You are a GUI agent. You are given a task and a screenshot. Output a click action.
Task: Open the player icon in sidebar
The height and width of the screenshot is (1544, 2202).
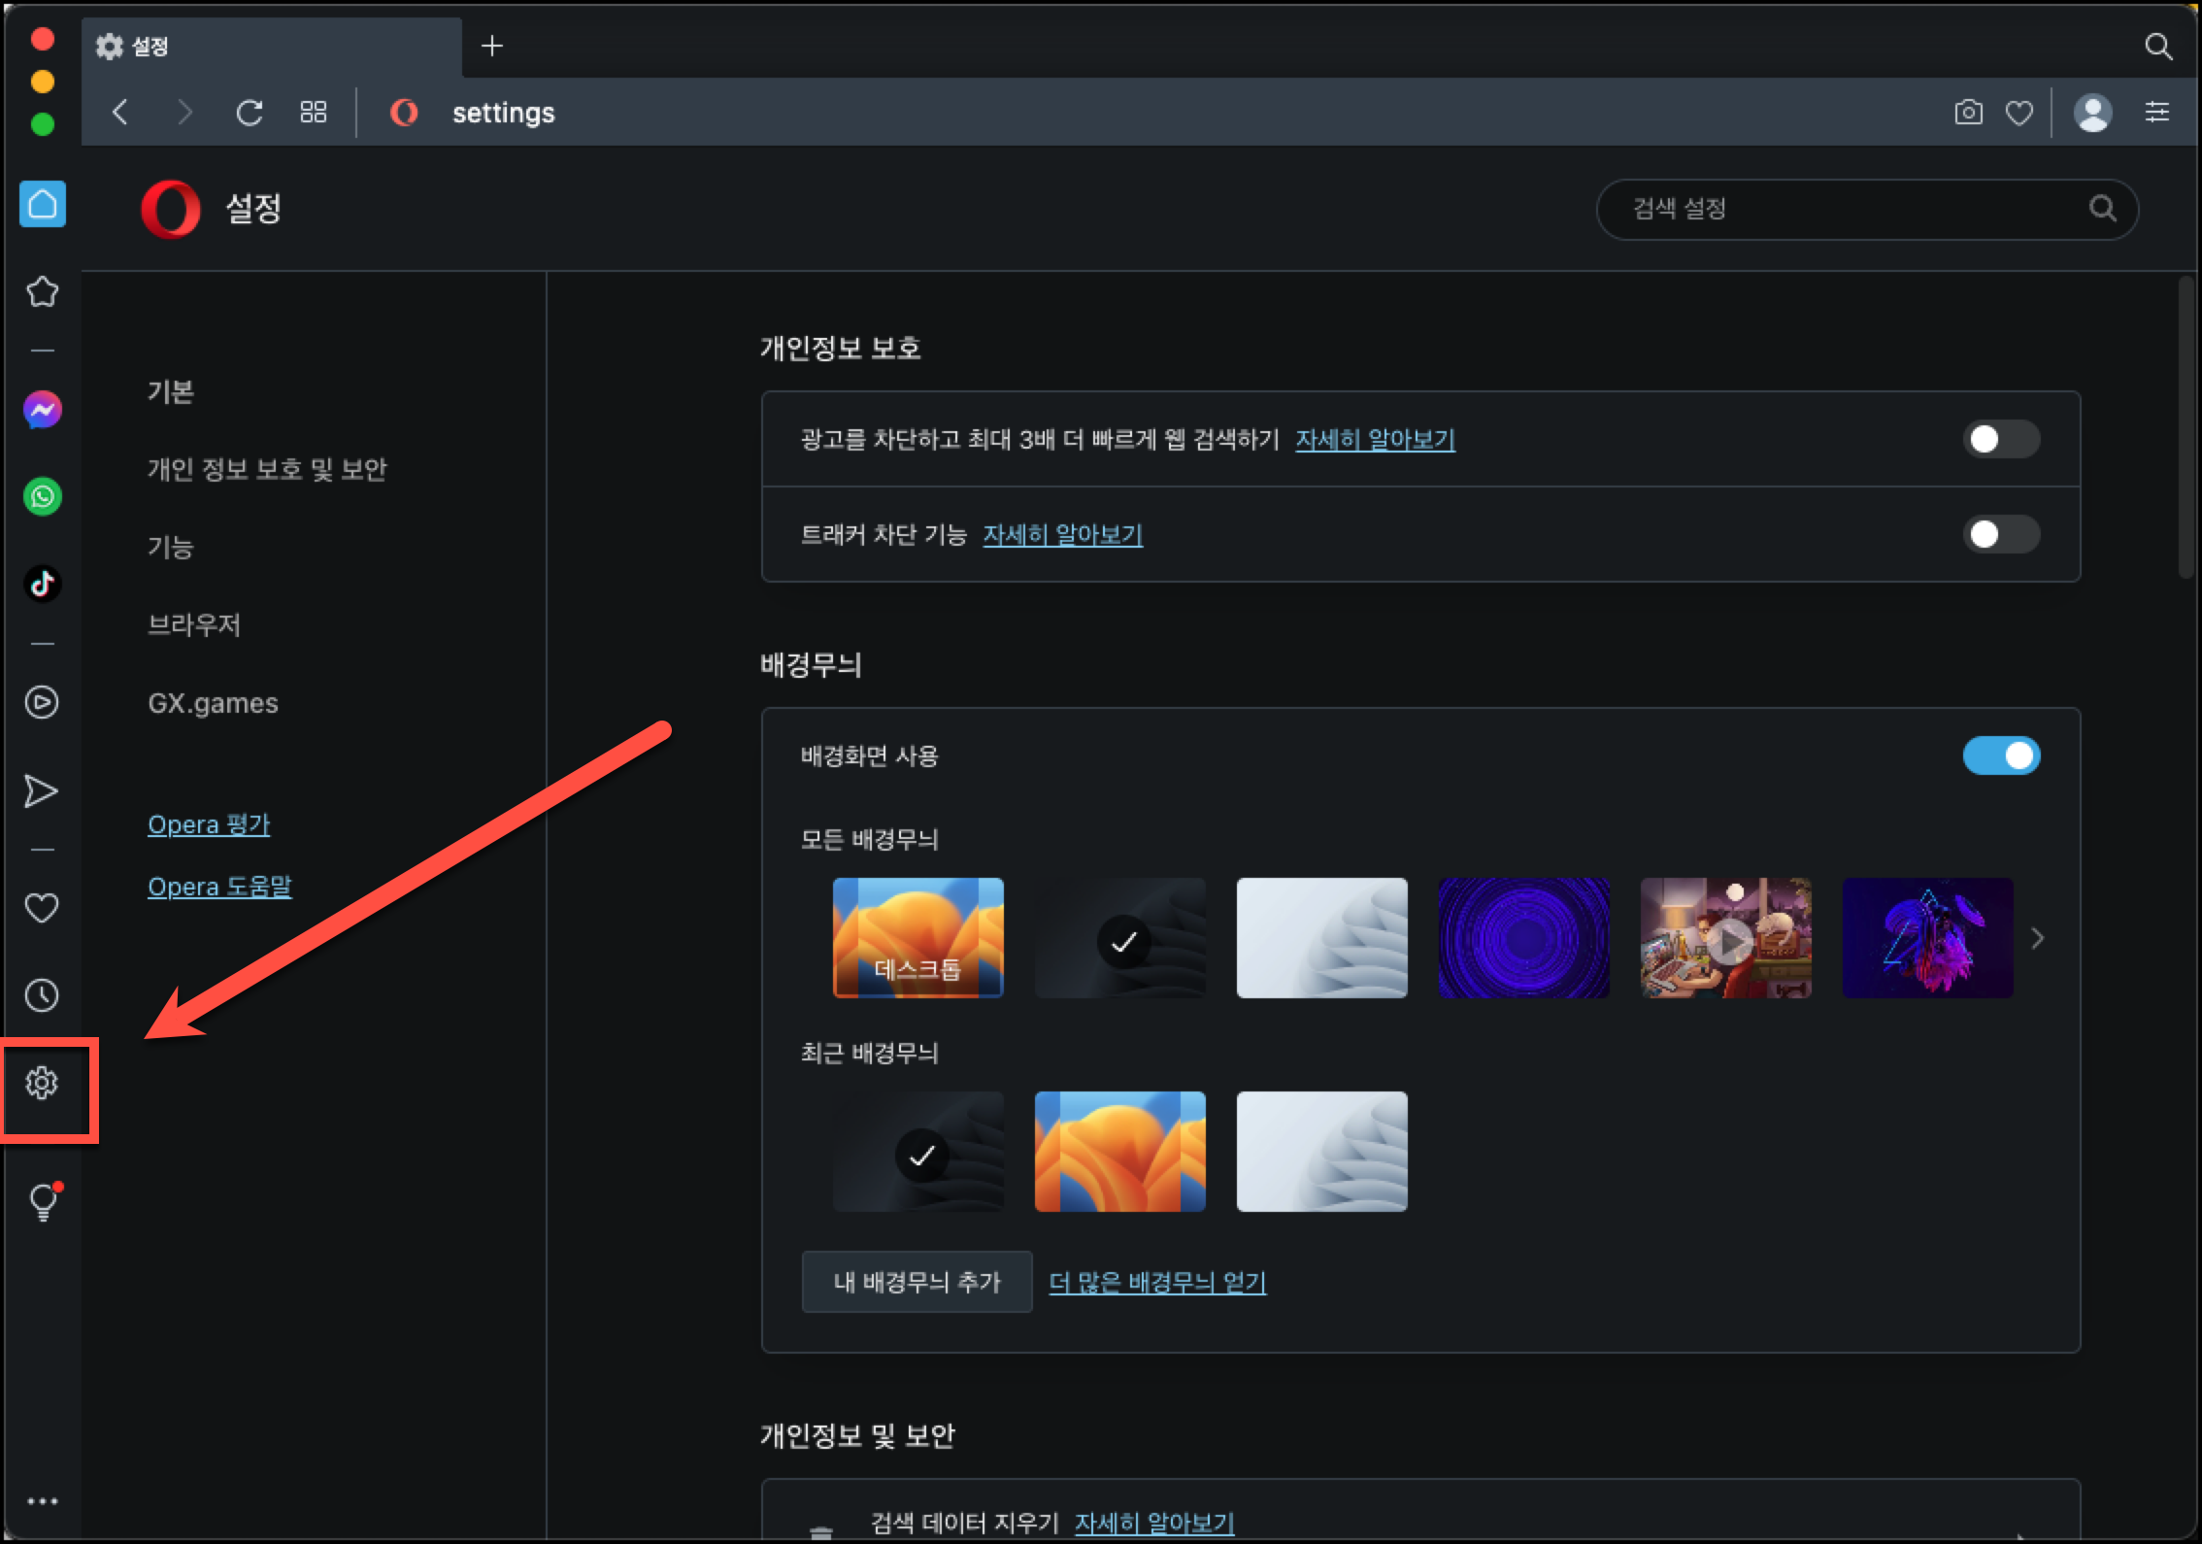click(x=42, y=702)
